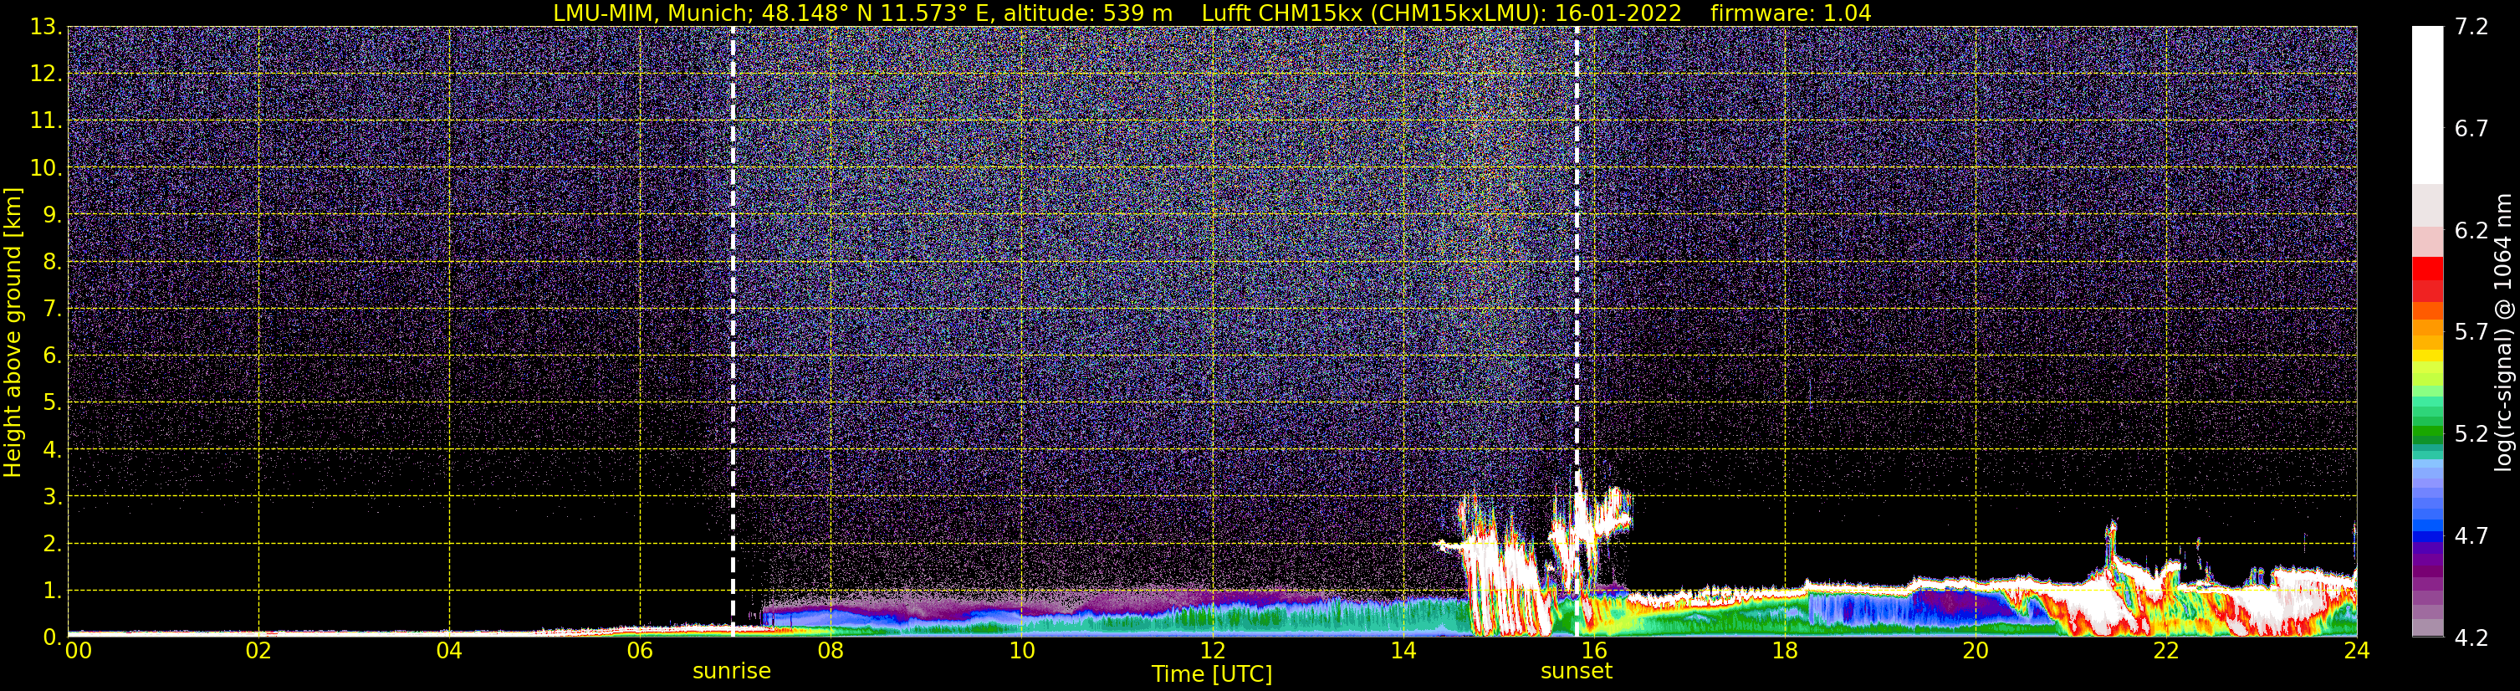Viewport: 2520px width, 691px height.
Task: Click time axis tick label "02"
Action: click(x=258, y=651)
